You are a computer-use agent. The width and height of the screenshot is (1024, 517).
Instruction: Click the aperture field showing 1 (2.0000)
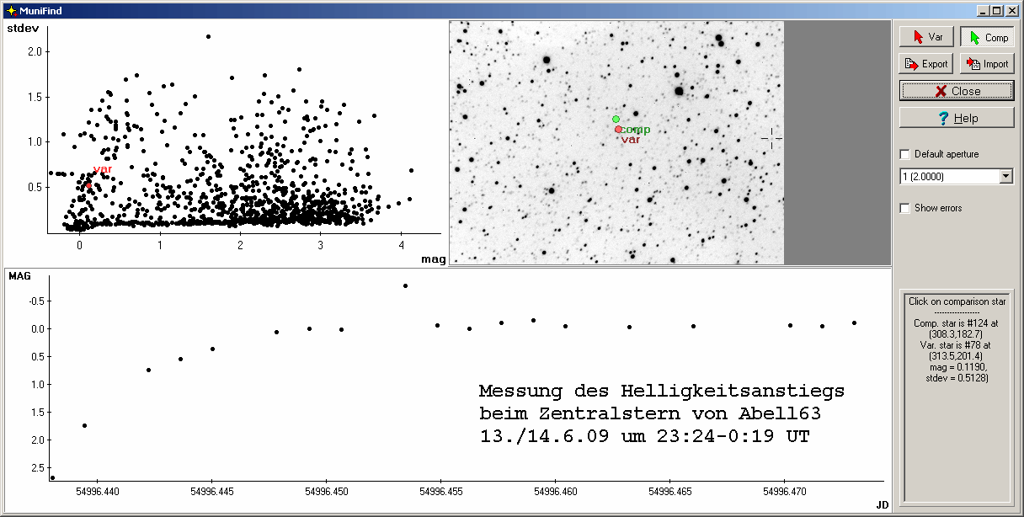948,176
